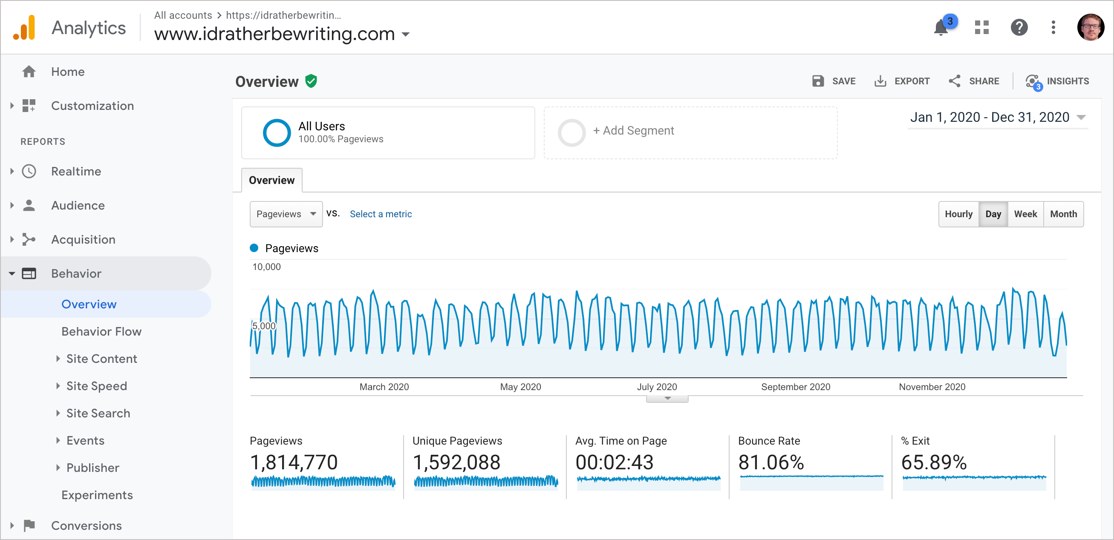Click the Export download icon

pyautogui.click(x=880, y=81)
